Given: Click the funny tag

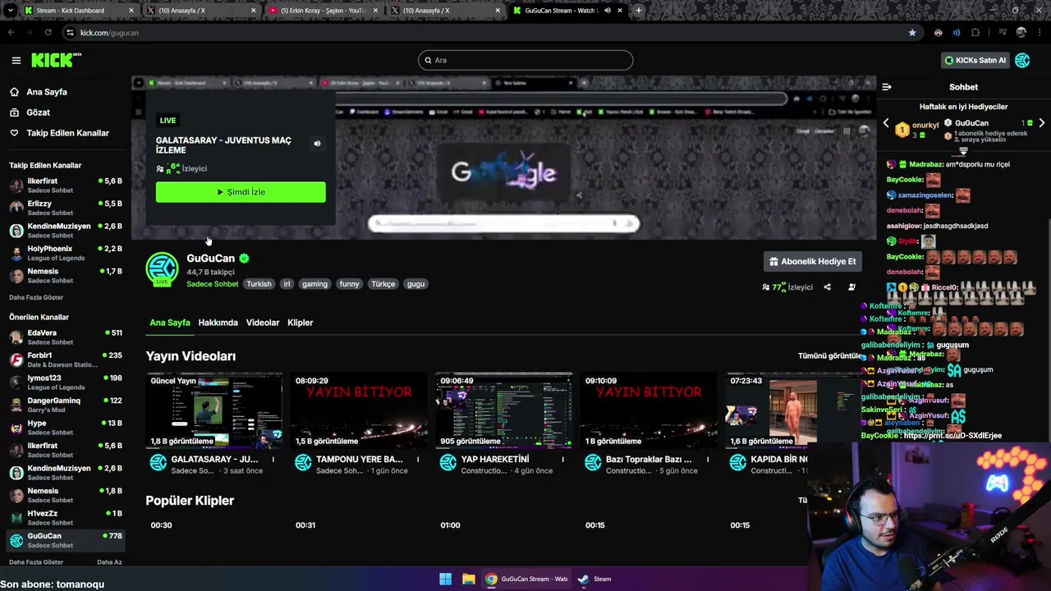Looking at the screenshot, I should [350, 284].
